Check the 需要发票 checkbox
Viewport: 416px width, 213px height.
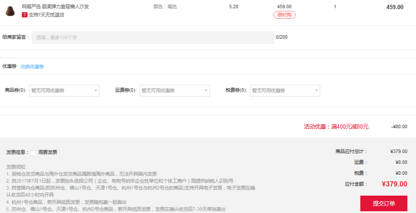pyautogui.click(x=33, y=153)
